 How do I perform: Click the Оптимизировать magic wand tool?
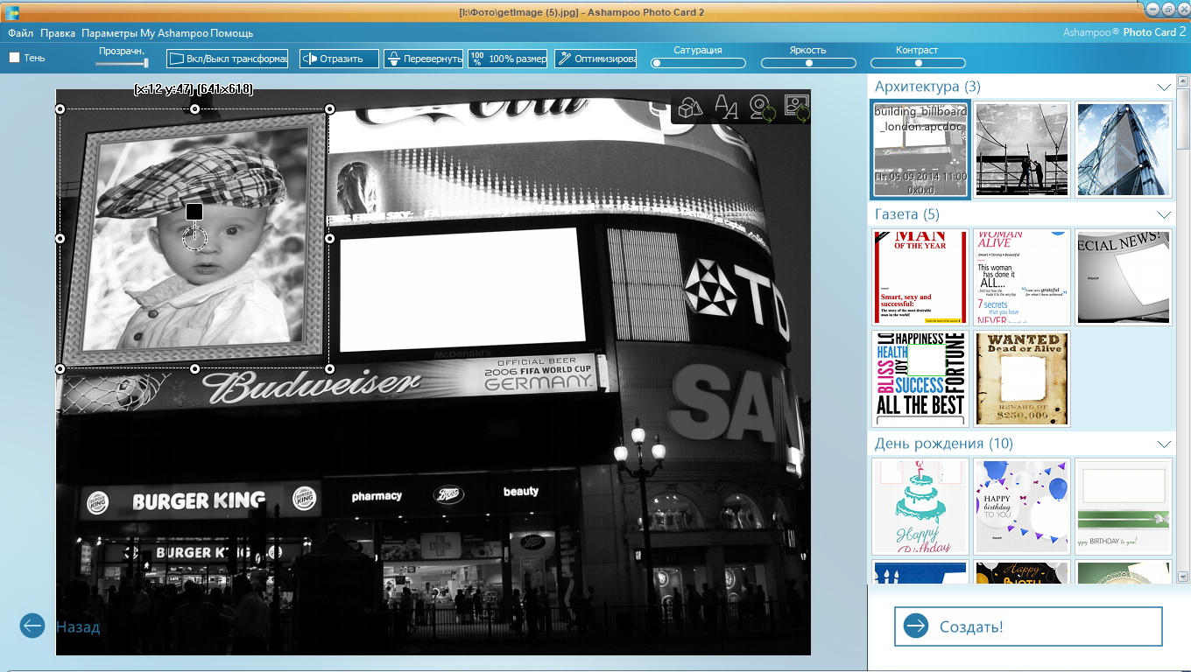pos(595,59)
